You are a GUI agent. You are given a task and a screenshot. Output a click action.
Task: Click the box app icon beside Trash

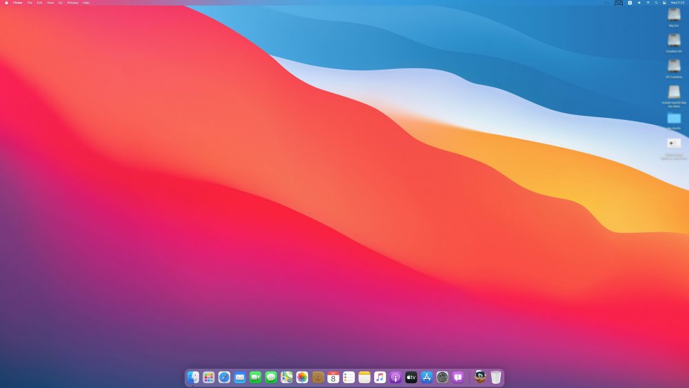point(480,377)
